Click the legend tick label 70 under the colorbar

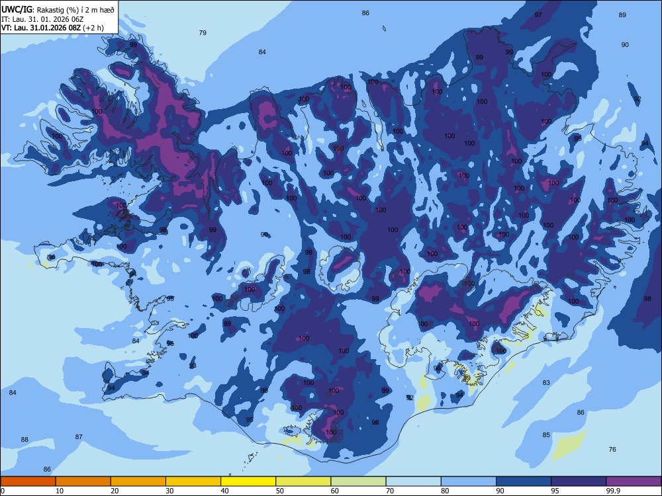pos(390,491)
